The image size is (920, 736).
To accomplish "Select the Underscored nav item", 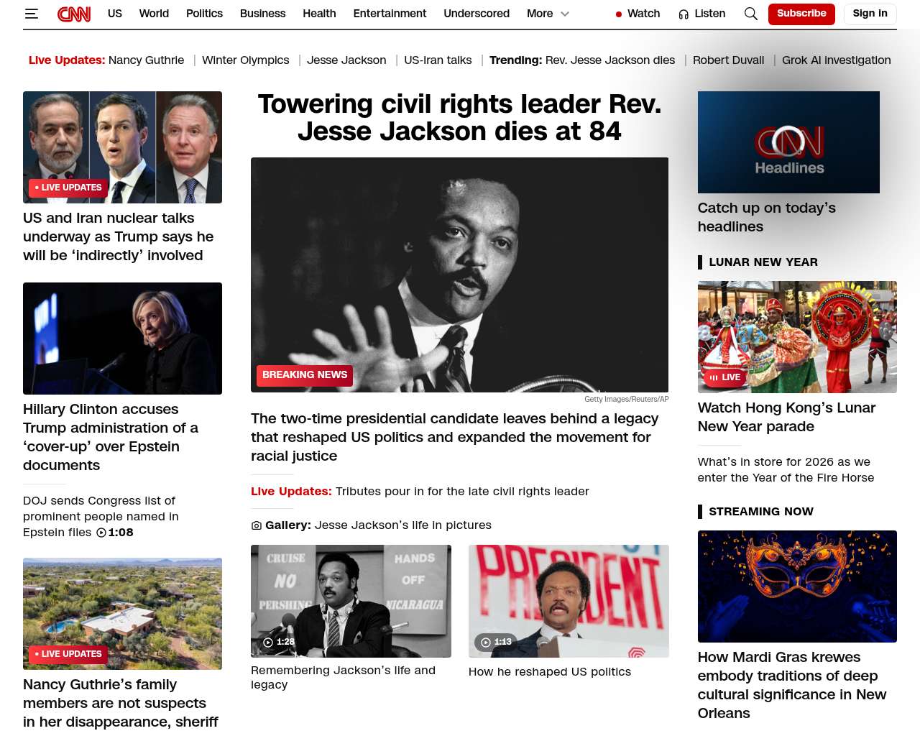I will tap(476, 14).
